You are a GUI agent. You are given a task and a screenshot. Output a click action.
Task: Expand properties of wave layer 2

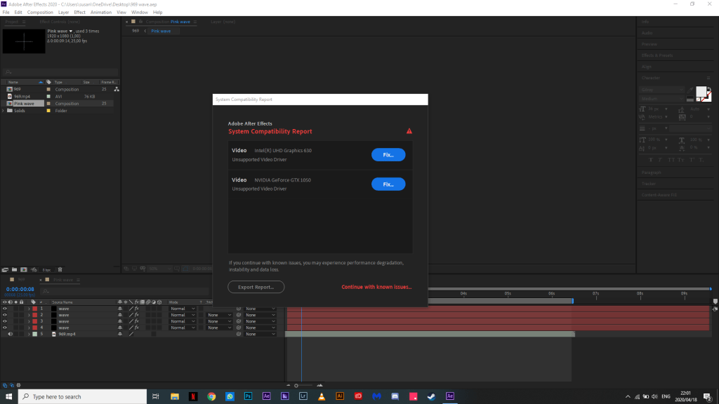point(29,315)
